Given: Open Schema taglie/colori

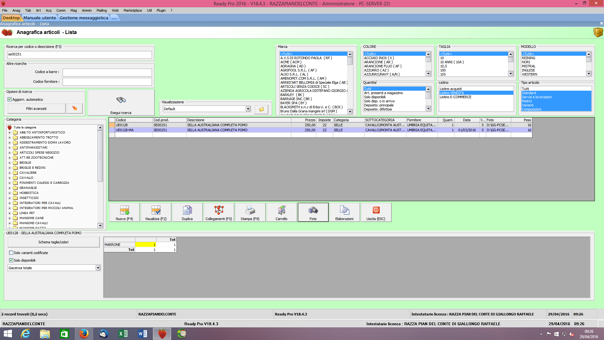Looking at the screenshot, I should pos(53,242).
